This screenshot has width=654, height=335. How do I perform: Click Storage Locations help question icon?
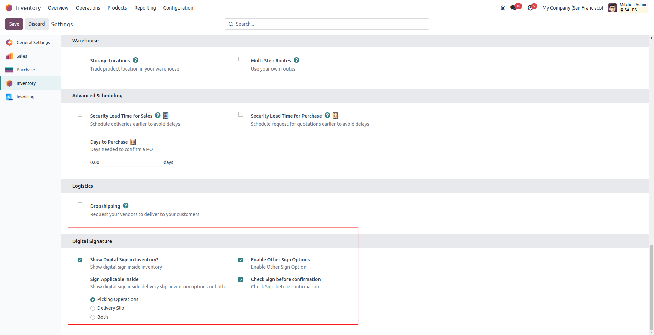coord(136,60)
